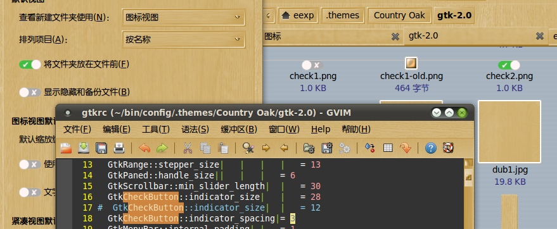Close the gtk-2.0 tab

(540, 36)
